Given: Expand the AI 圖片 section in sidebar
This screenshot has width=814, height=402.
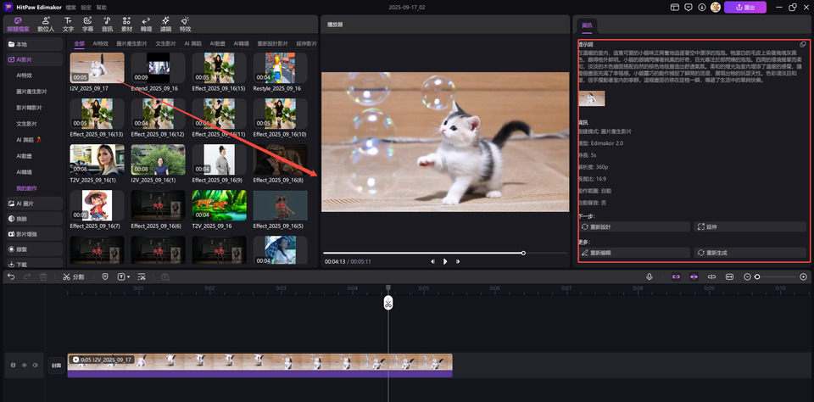Looking at the screenshot, I should coord(31,204).
